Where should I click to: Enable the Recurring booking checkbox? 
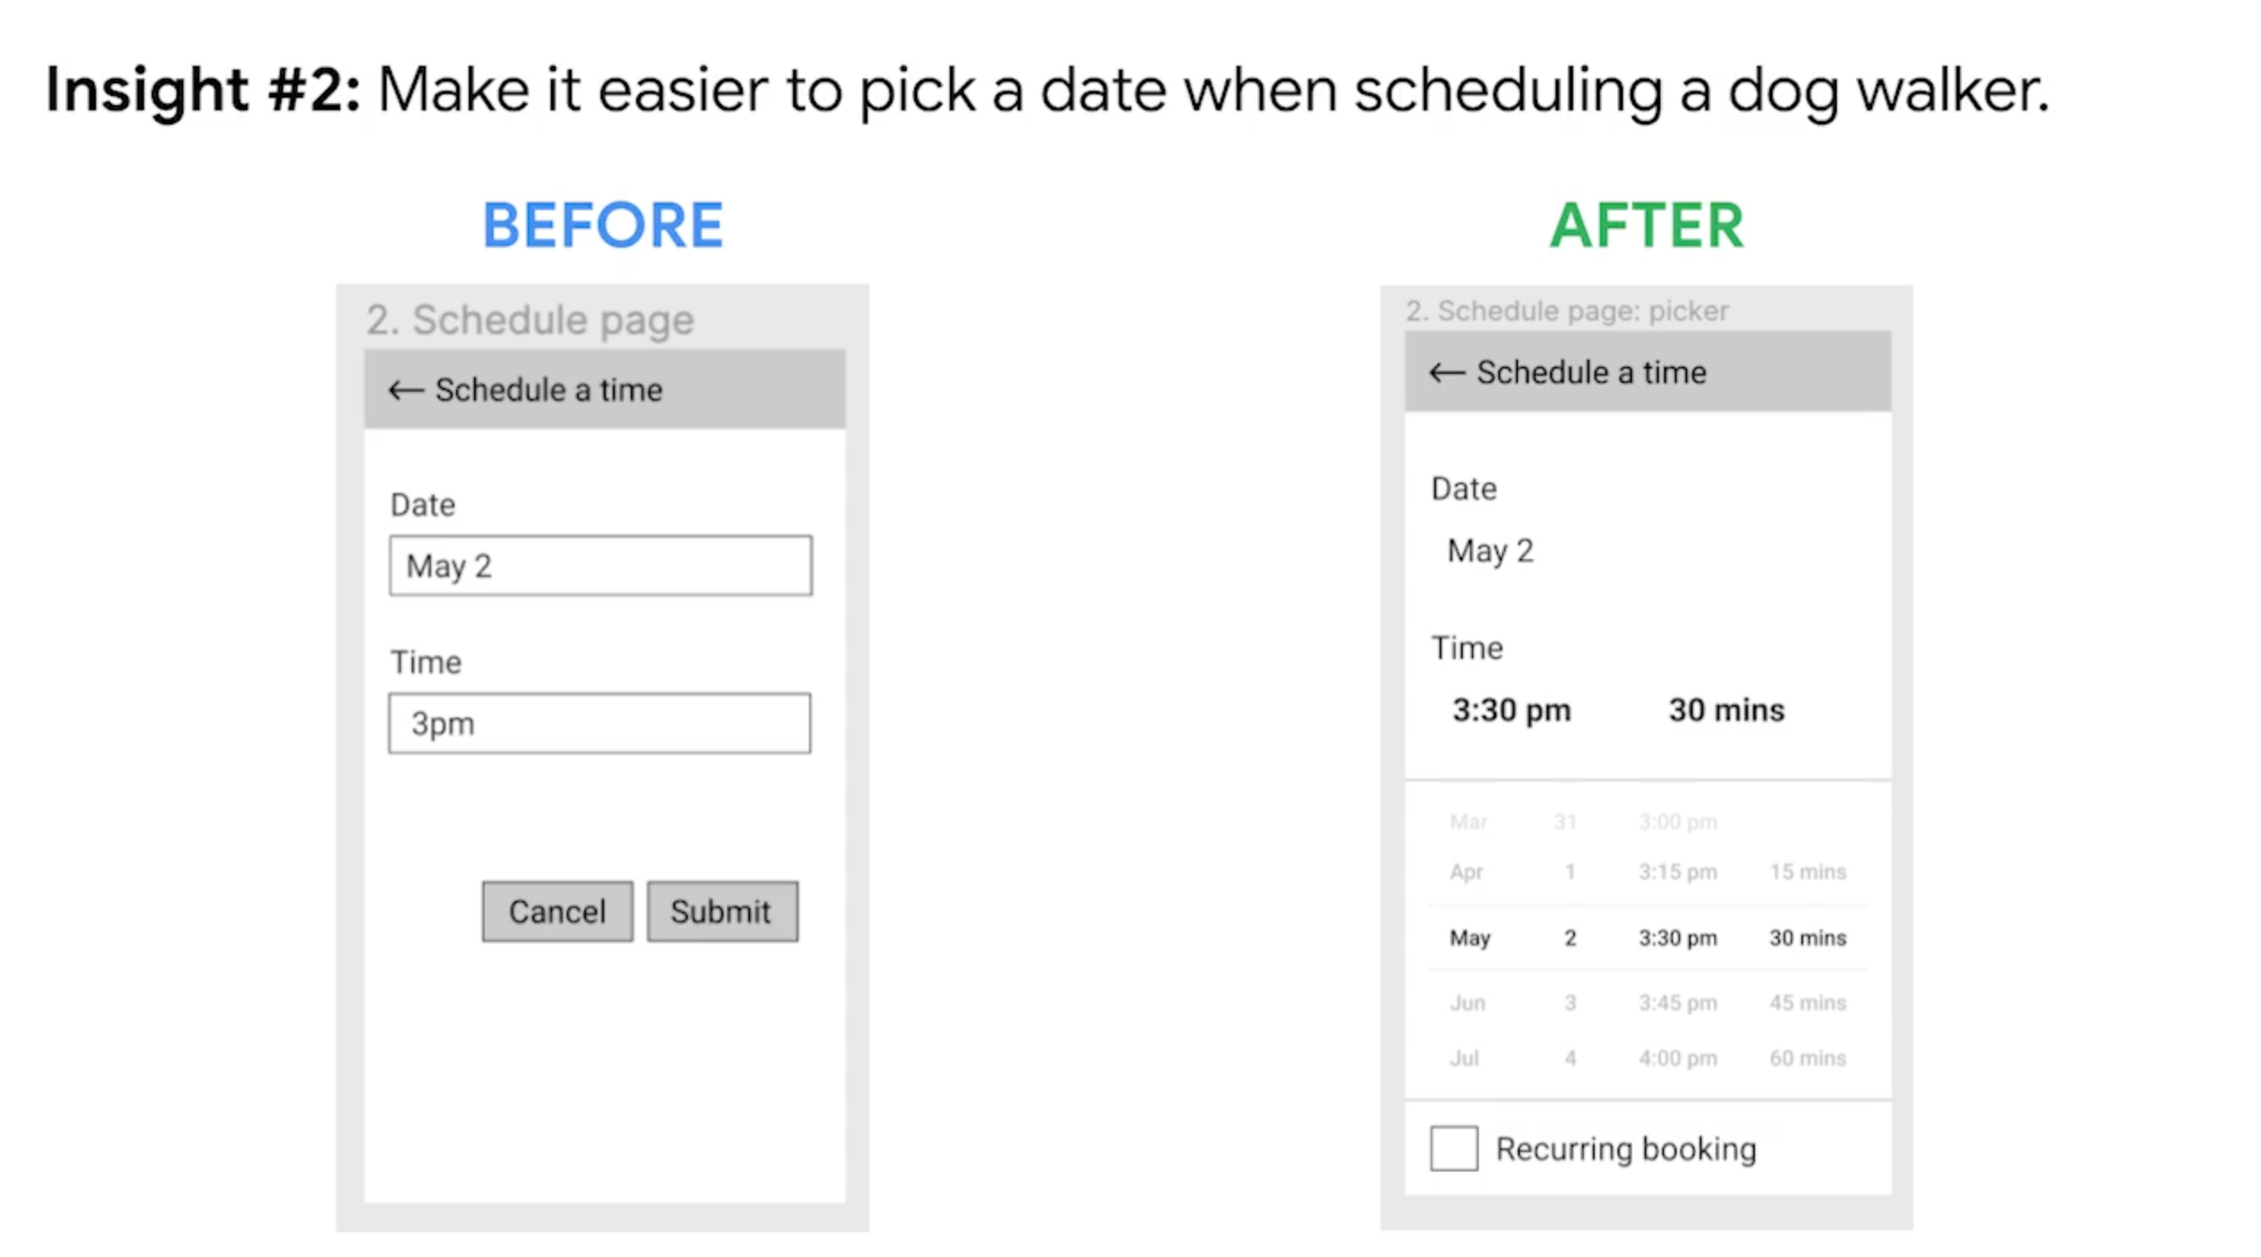coord(1453,1148)
